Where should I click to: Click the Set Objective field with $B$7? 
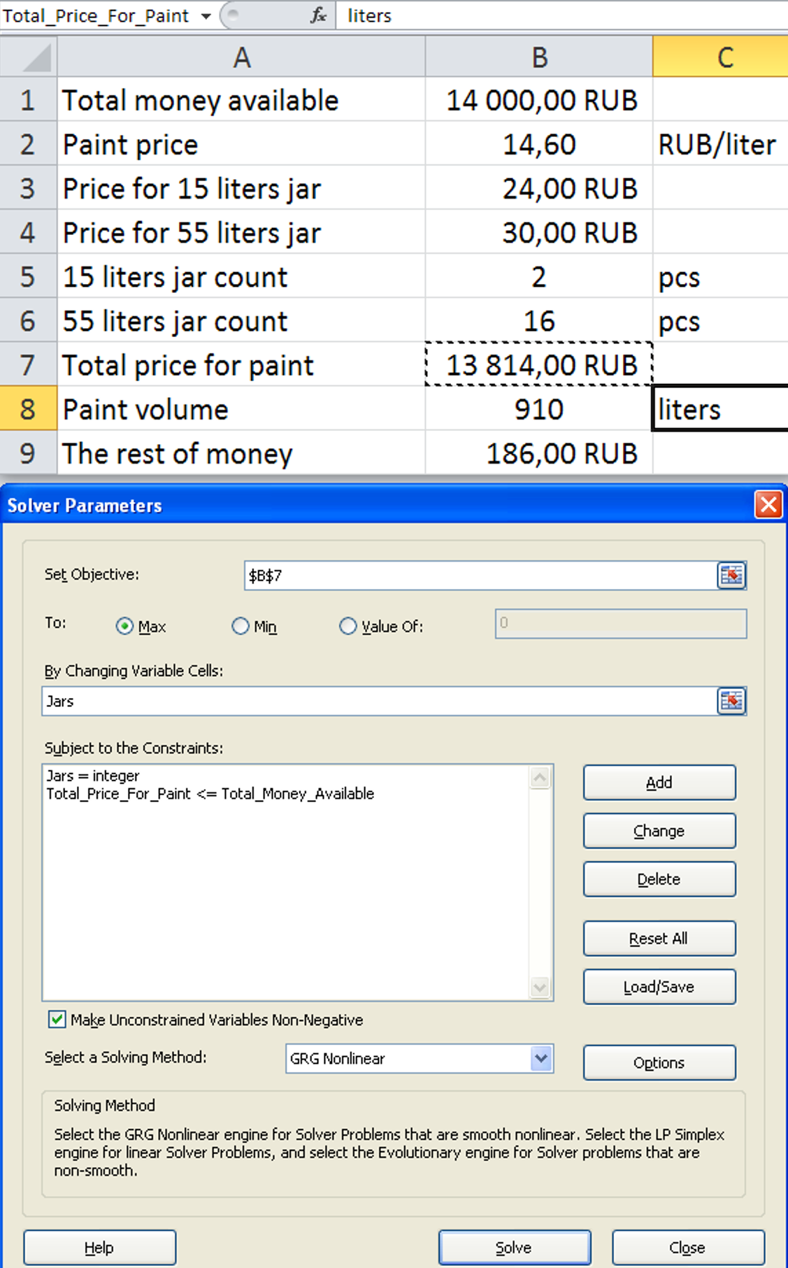(x=480, y=576)
